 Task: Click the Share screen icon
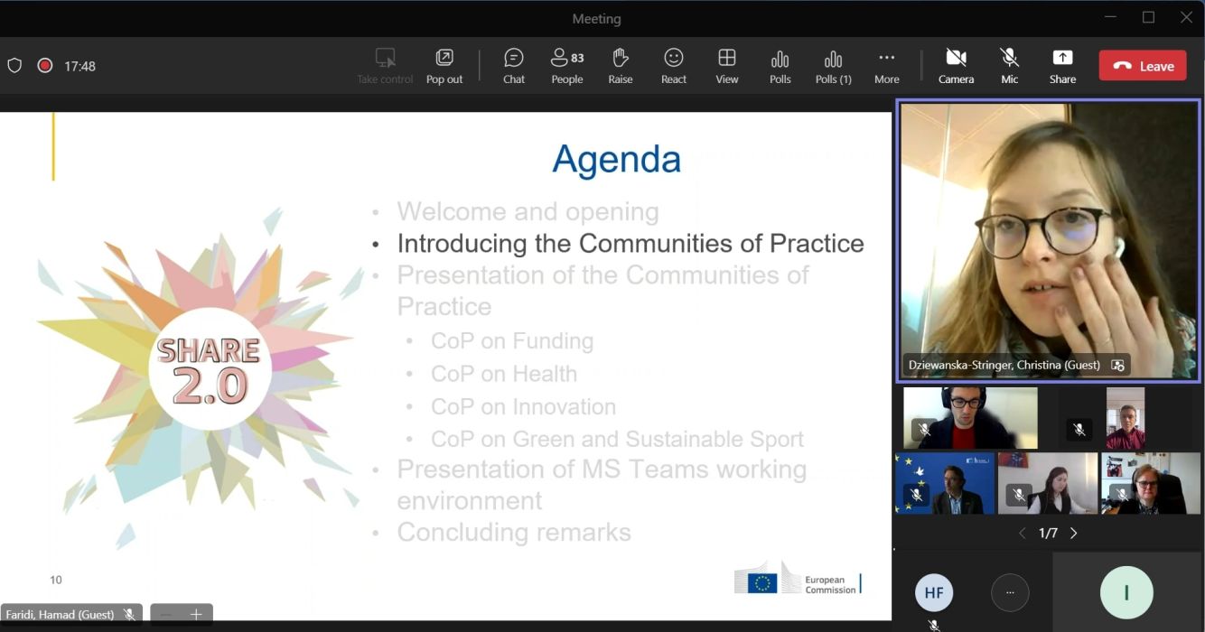(1062, 66)
